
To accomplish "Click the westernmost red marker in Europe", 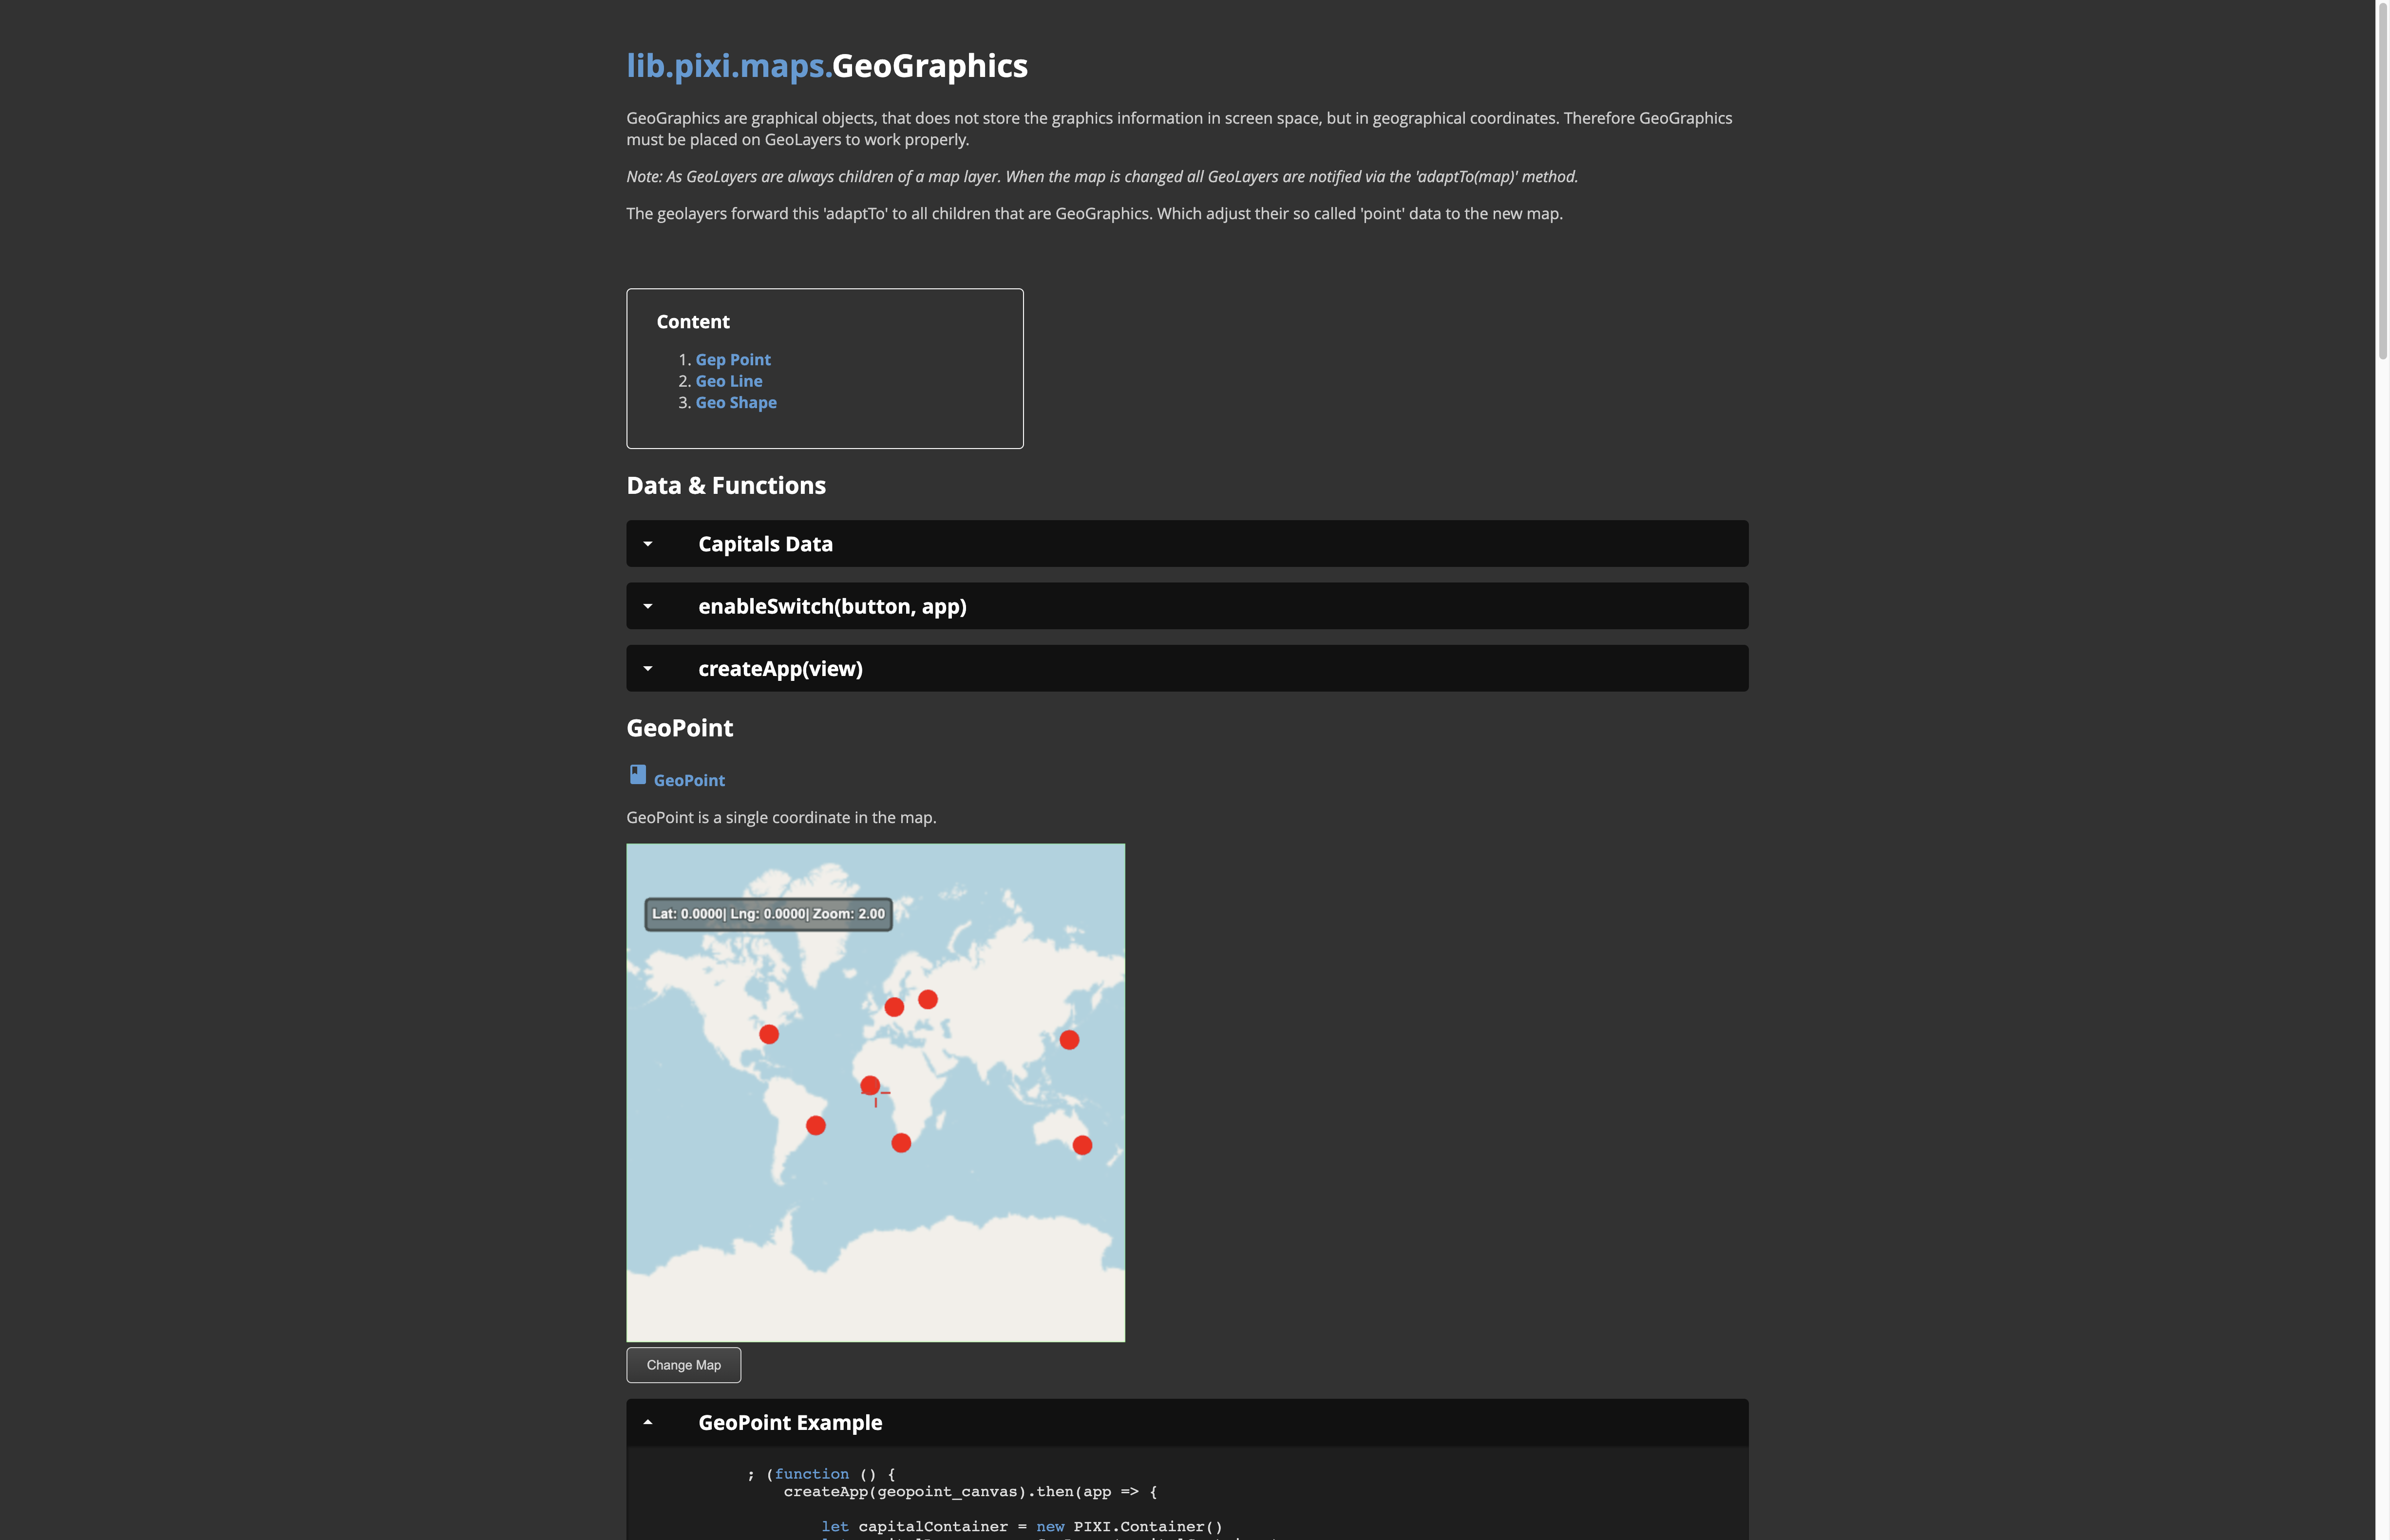I will tap(894, 1007).
